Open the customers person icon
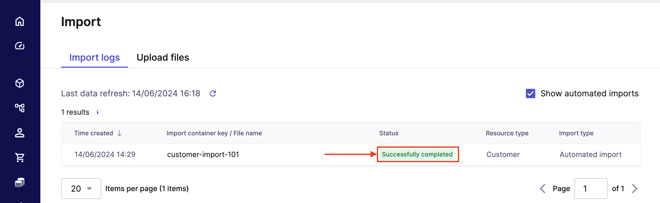Screen dimensions: 660x203 [20, 133]
